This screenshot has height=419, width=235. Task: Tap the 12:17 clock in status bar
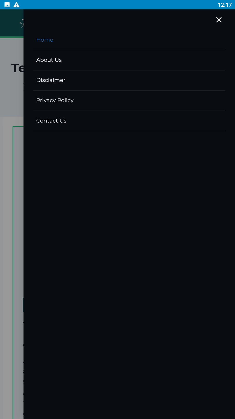coord(225,5)
